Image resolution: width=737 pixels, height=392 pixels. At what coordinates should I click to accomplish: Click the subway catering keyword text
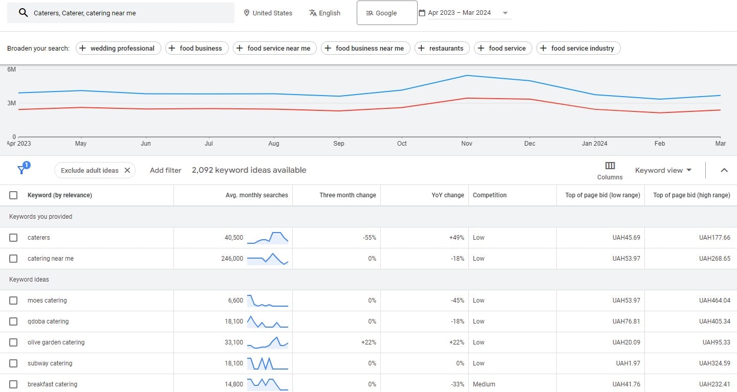[x=50, y=363]
